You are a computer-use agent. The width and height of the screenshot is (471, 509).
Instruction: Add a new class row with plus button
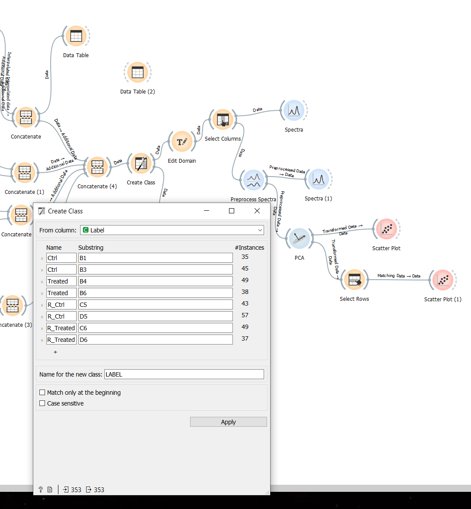click(x=55, y=352)
